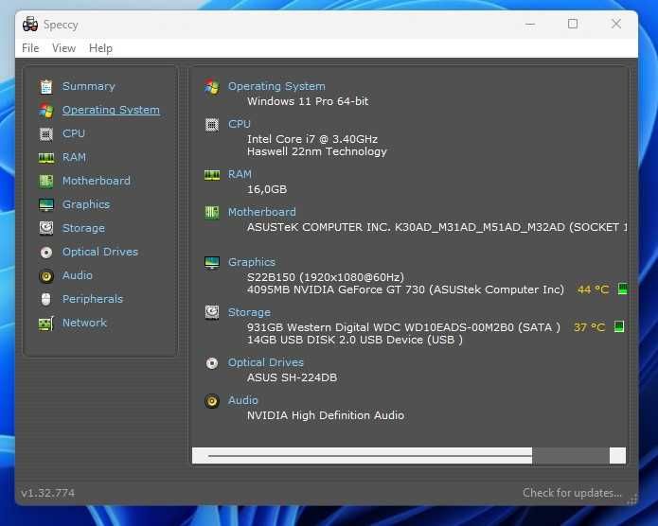658x526 pixels.
Task: Click the horizontal scrollbar thumb
Action: (363, 456)
